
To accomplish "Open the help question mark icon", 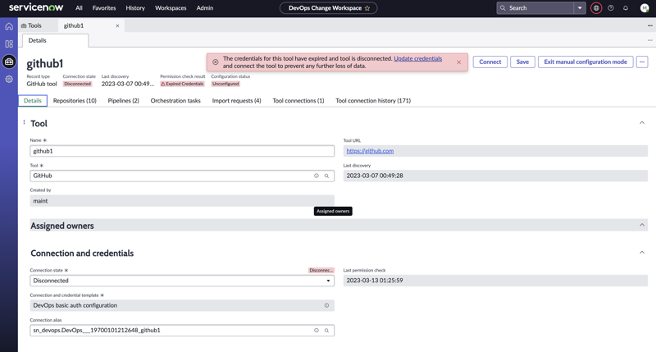I will pos(611,8).
